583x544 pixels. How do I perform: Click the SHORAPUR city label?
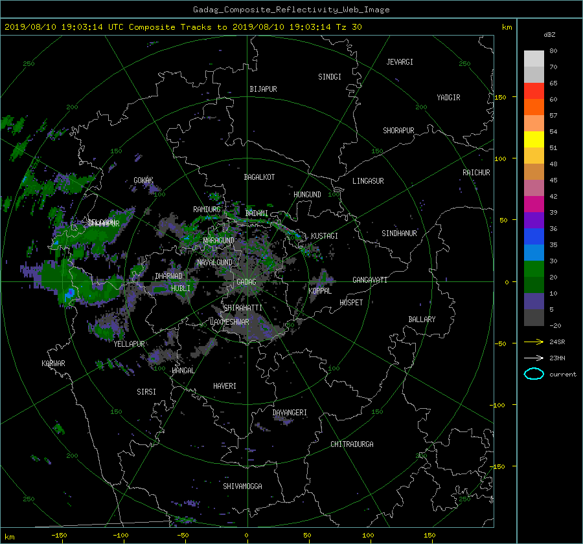[398, 131]
